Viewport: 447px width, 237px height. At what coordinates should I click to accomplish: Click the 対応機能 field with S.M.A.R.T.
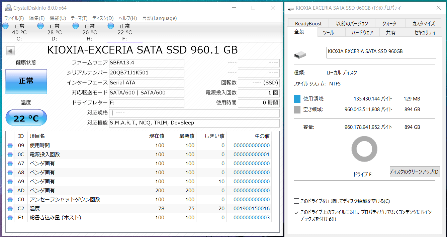click(194, 123)
